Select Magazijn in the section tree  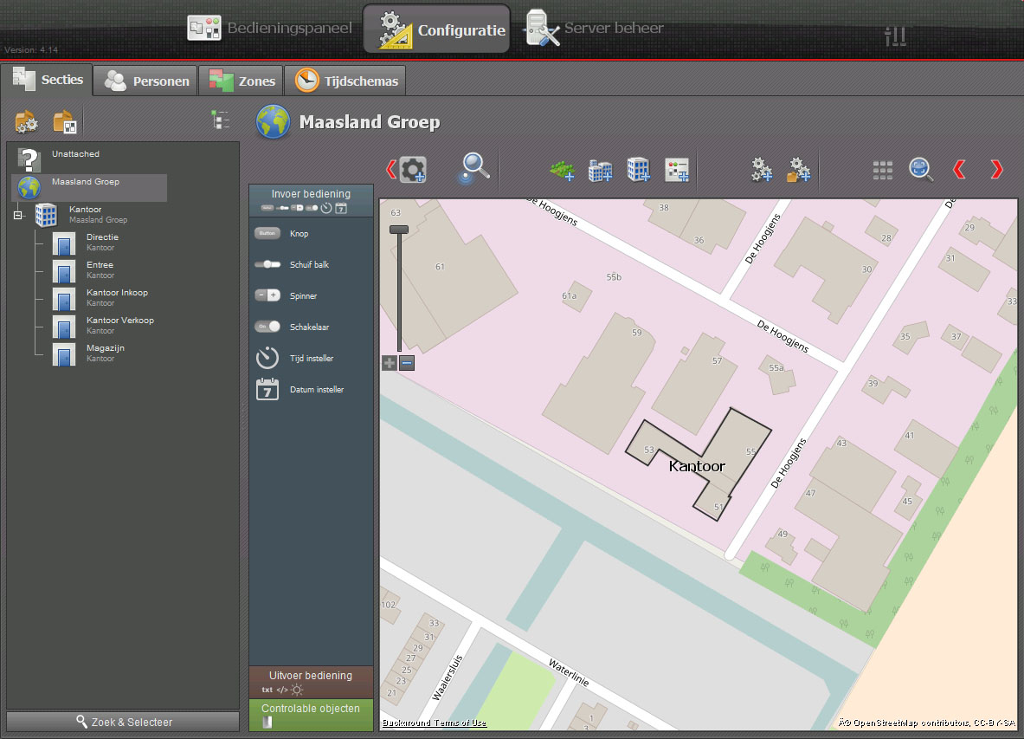tap(106, 348)
